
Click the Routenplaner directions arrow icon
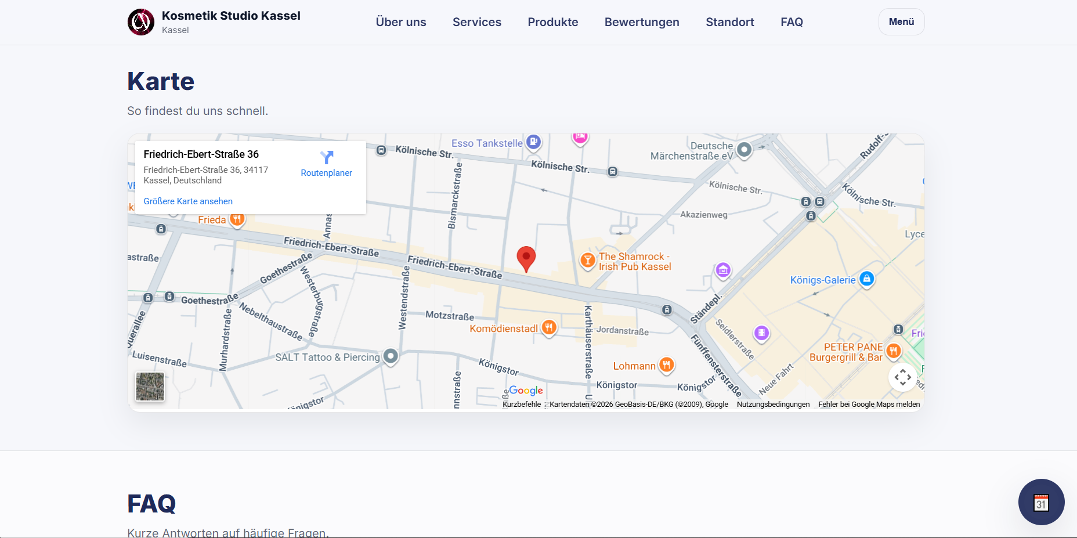327,157
